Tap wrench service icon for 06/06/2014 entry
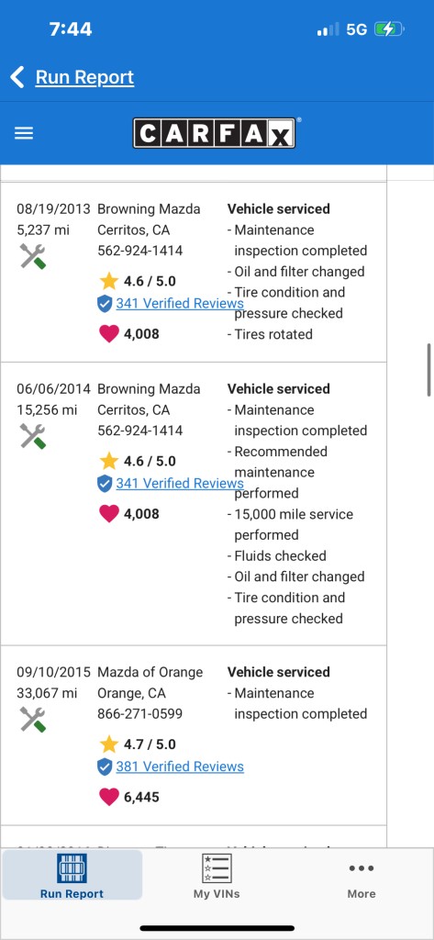Screen dimensions: 434x940 click(32, 436)
